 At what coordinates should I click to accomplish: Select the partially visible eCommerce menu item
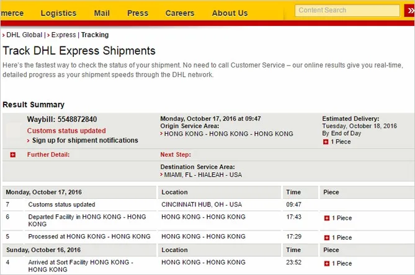[x=12, y=13]
